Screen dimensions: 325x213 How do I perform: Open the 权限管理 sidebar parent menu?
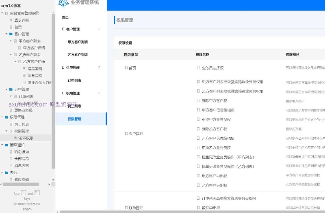pos(73,93)
